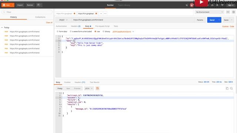This screenshot has width=237, height=133.
Task: Fold line 1 in the request body editor
Action: coord(60,36)
